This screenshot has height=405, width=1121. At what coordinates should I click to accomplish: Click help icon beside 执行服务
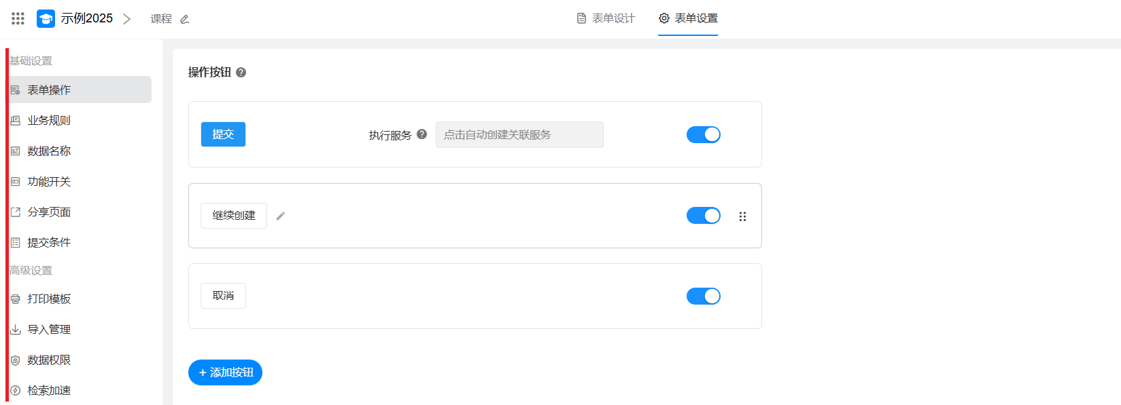421,134
